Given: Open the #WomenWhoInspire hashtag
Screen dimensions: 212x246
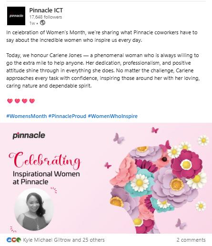Looking at the screenshot, I should click(x=112, y=116).
